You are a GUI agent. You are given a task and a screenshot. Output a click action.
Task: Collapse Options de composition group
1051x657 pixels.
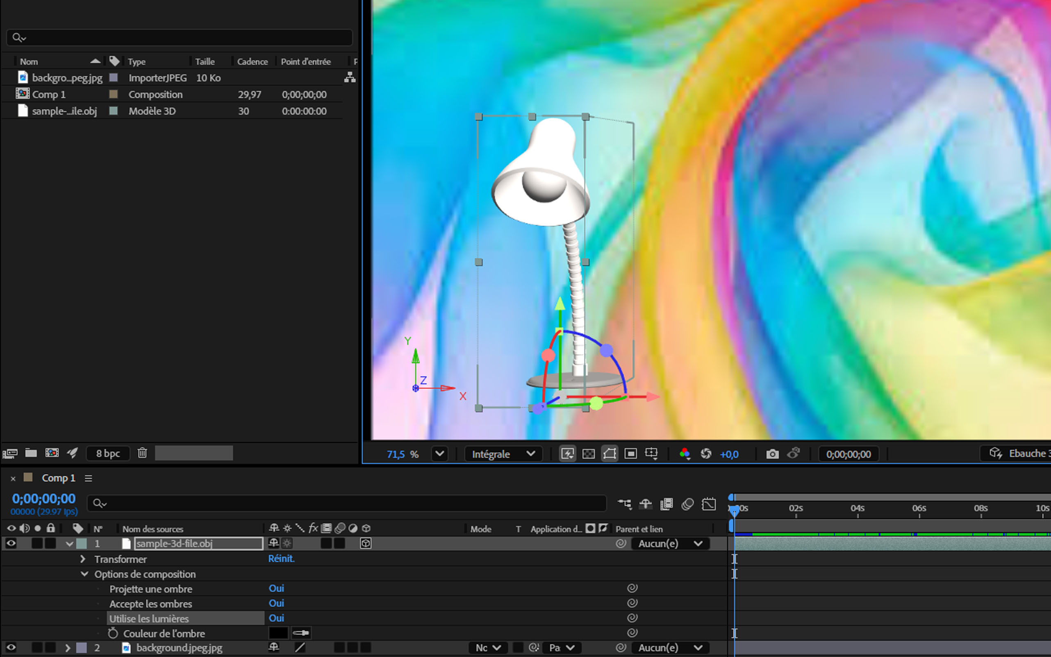click(x=84, y=574)
